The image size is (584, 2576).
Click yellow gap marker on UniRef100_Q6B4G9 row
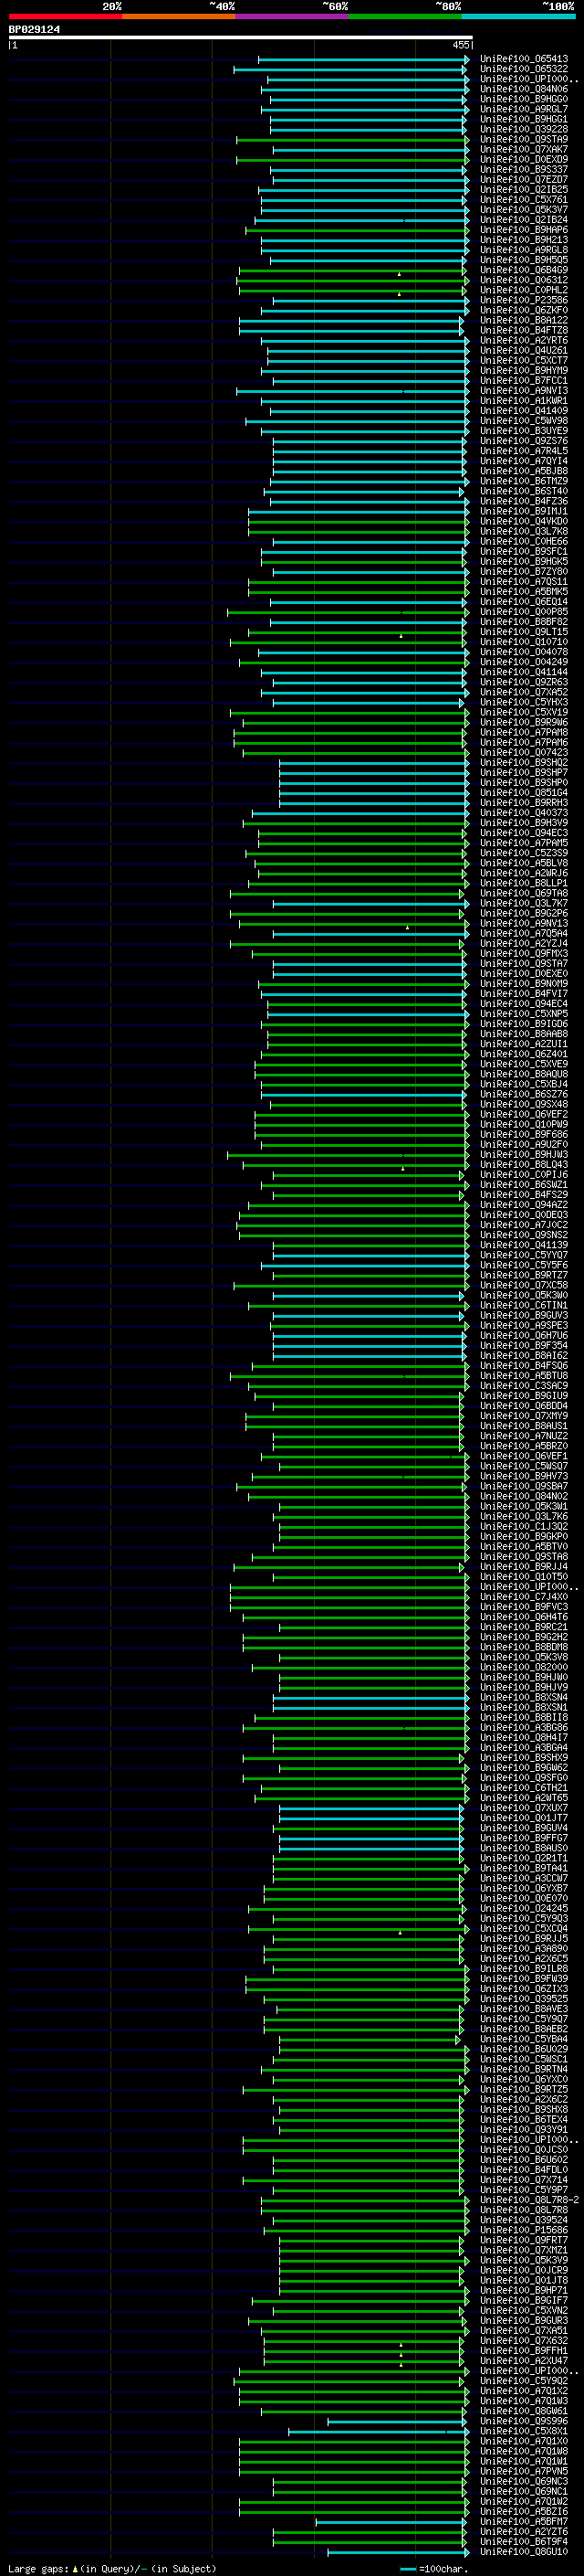[400, 274]
